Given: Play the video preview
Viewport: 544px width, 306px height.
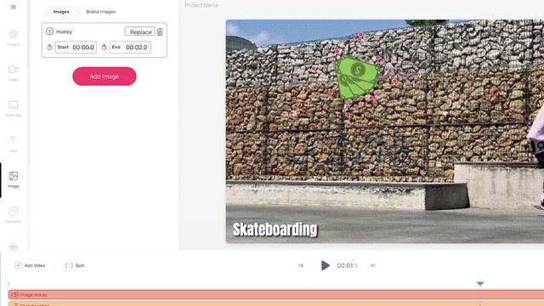Looking at the screenshot, I should 325,265.
